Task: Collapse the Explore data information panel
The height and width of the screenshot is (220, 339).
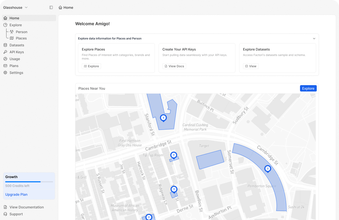Action: [x=314, y=38]
